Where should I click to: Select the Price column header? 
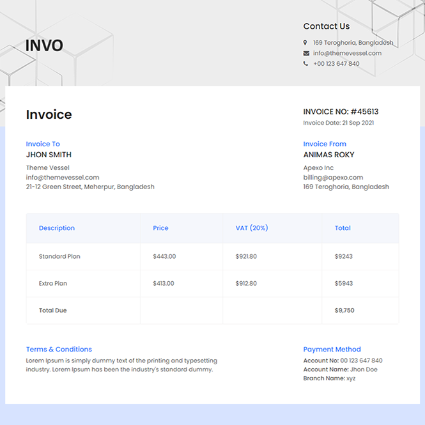(160, 228)
